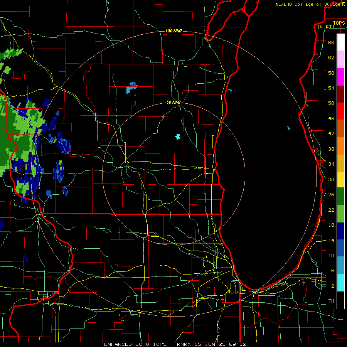Screen dimensions: 347x347
Task: Click the dark orange legend color block
Action: coord(340,128)
